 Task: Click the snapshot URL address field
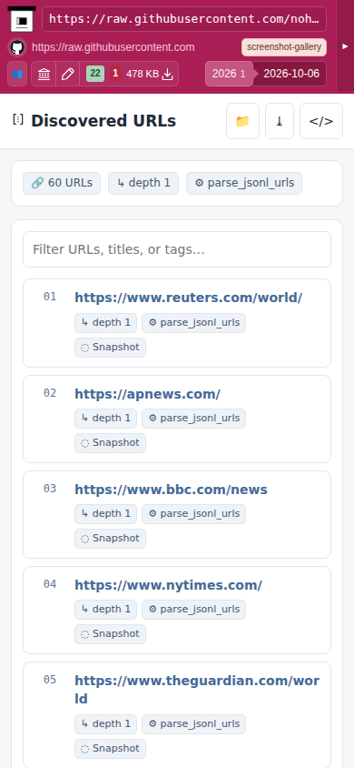tap(184, 19)
